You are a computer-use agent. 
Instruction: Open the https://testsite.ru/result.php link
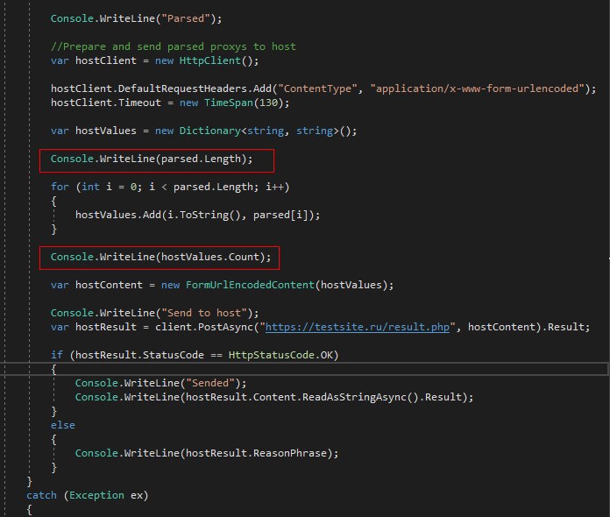click(x=357, y=327)
